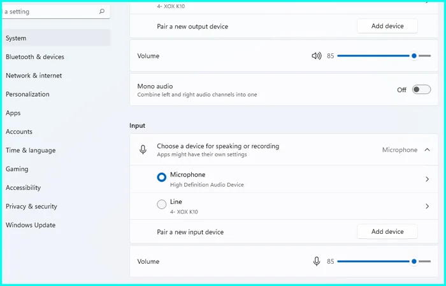The width and height of the screenshot is (446, 286).
Task: Collapse the input device chooser section
Action: (427, 150)
